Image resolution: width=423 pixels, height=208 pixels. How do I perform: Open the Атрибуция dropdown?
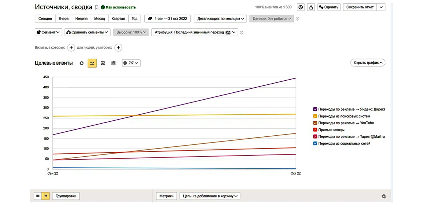click(x=195, y=32)
